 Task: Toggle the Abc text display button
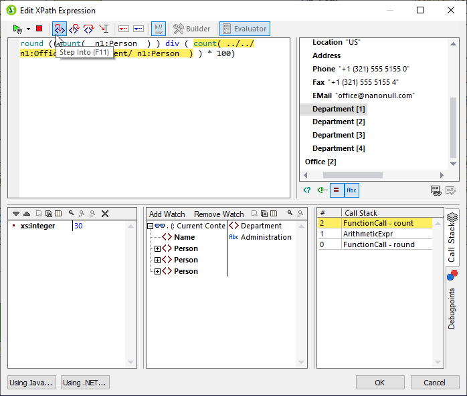[351, 190]
